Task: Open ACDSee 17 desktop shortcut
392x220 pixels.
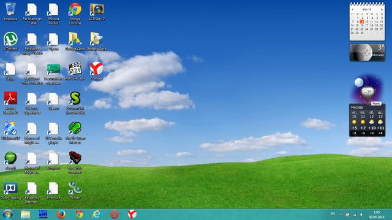Action: coord(97,12)
